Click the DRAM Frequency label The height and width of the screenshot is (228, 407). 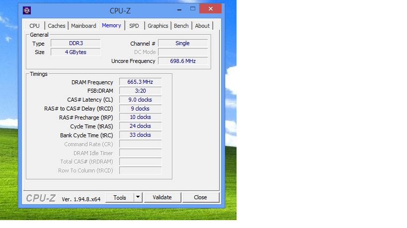[92, 82]
